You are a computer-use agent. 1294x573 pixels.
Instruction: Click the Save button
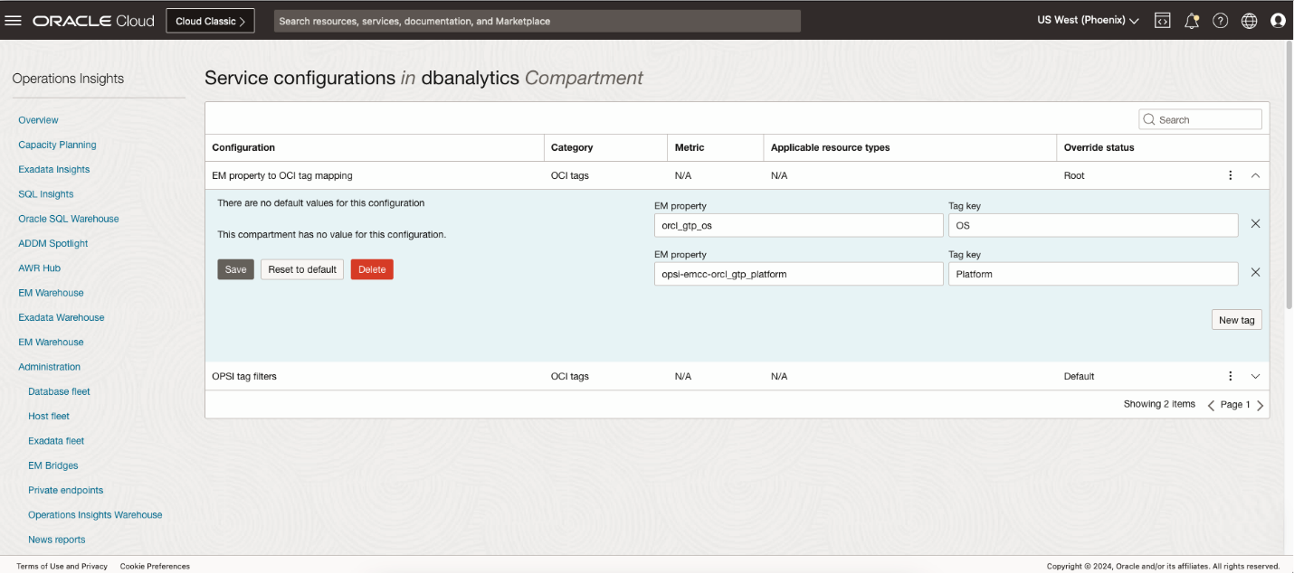click(235, 269)
